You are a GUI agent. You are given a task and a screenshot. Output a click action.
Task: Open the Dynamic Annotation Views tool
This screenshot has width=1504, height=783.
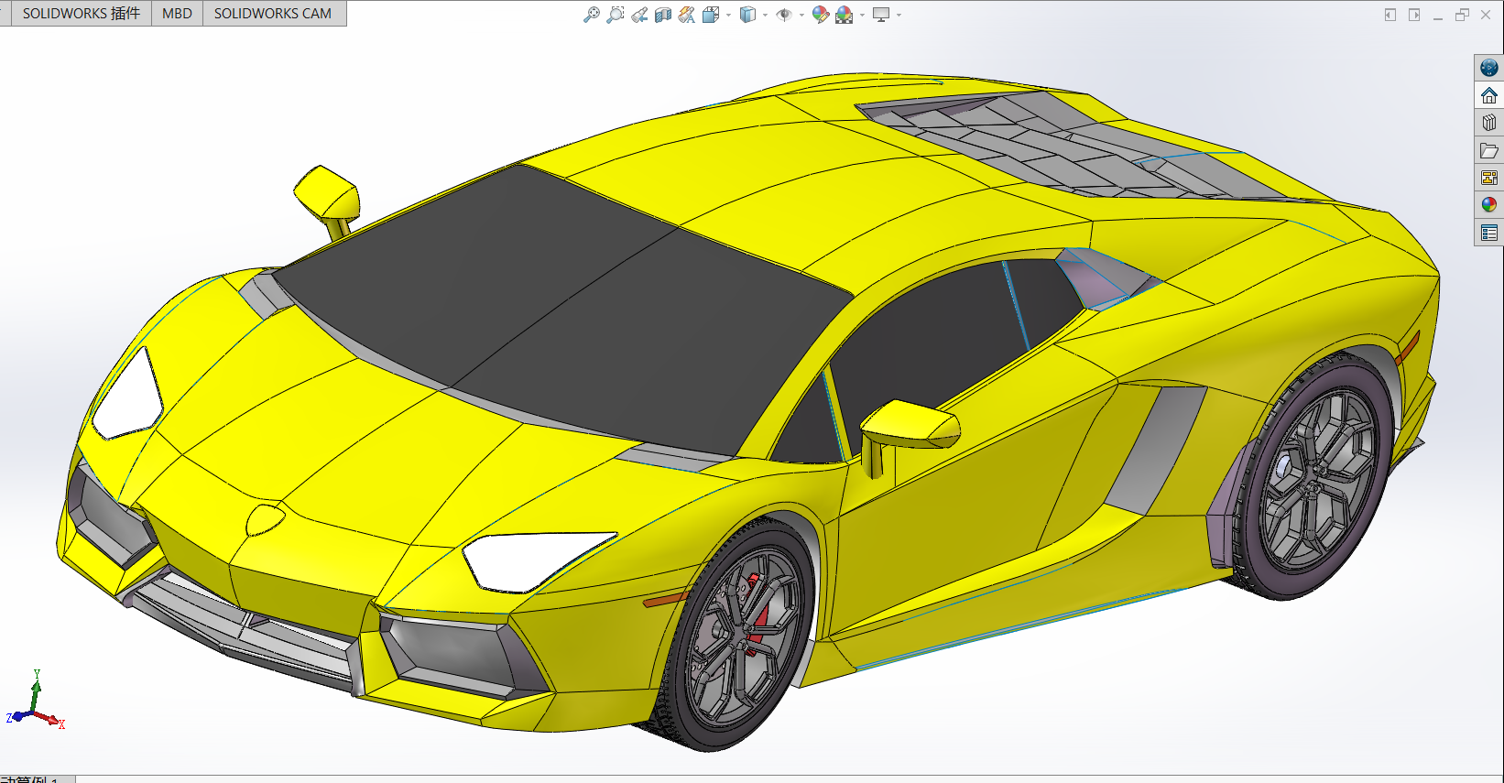687,15
